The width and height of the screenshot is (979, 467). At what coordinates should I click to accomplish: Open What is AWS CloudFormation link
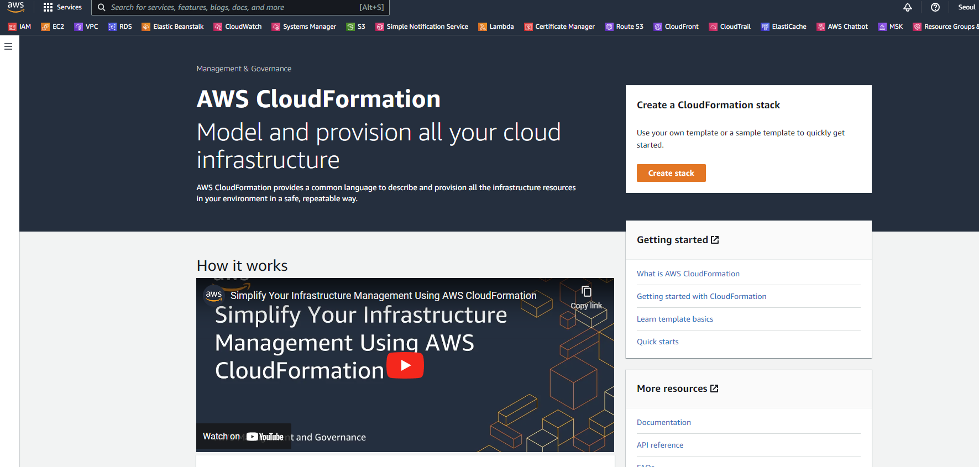[x=688, y=274]
